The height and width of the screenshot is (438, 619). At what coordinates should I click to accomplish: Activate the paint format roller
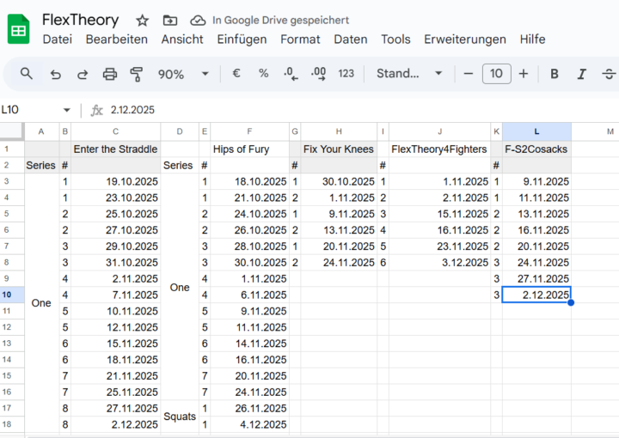(137, 74)
